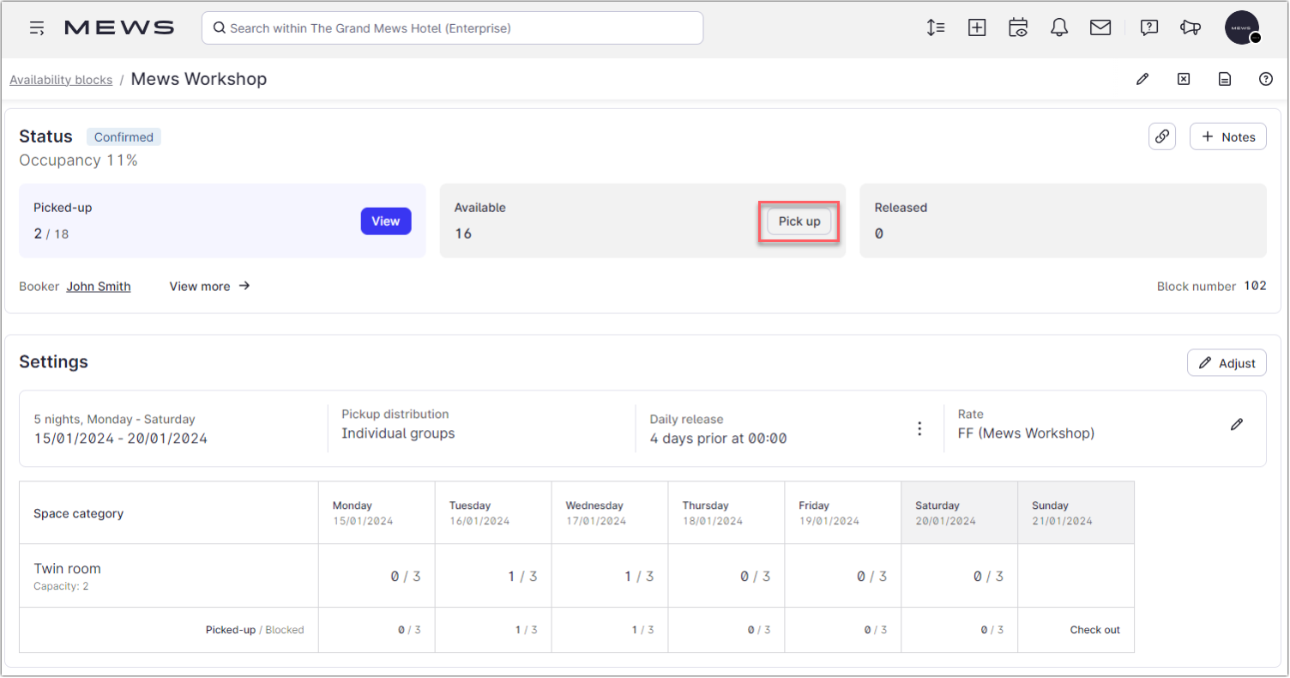Click the FF (Mews Workshop) rate text
Screen dimensions: 1290x678
click(x=1026, y=433)
